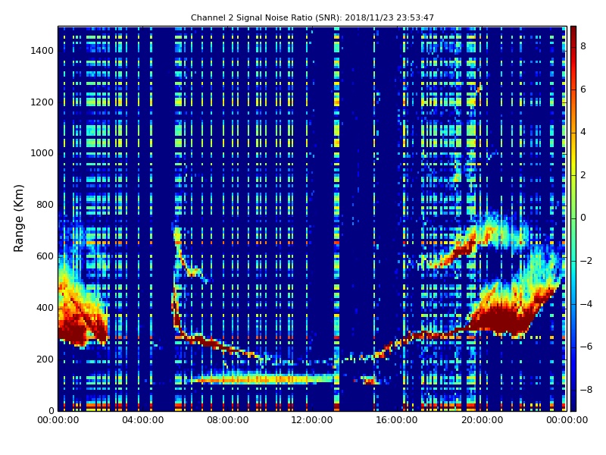Click colorbar value label −4

point(586,304)
